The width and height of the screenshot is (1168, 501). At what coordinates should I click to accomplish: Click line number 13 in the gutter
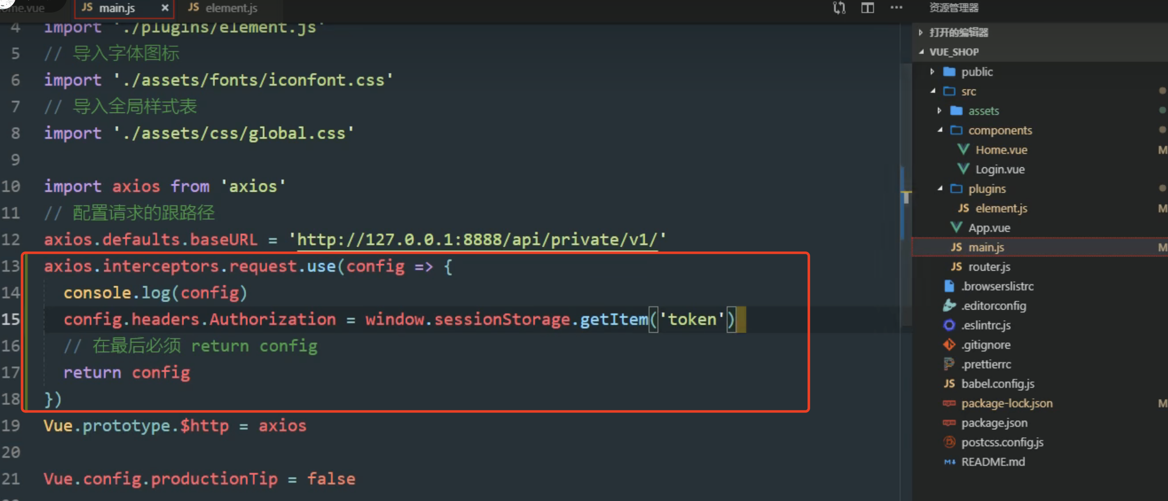point(11,266)
